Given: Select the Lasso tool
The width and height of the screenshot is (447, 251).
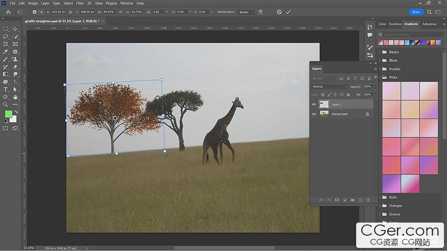Looking at the screenshot, I should click(6, 37).
